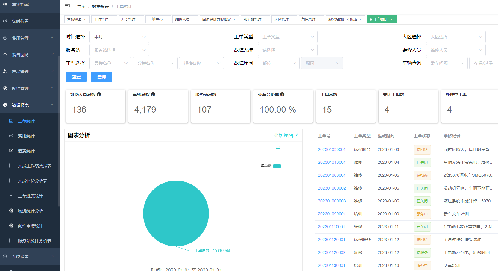Expand the 销售回访 sidebar menu
The image size is (498, 271).
30,55
